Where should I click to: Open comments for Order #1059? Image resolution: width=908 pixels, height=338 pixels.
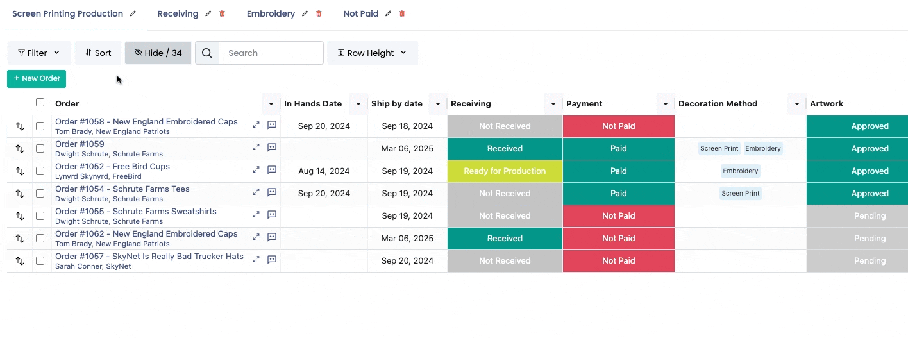point(272,148)
